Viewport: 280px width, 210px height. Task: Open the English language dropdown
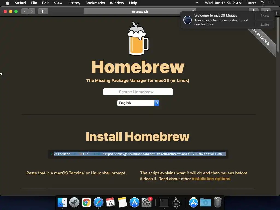tap(138, 103)
